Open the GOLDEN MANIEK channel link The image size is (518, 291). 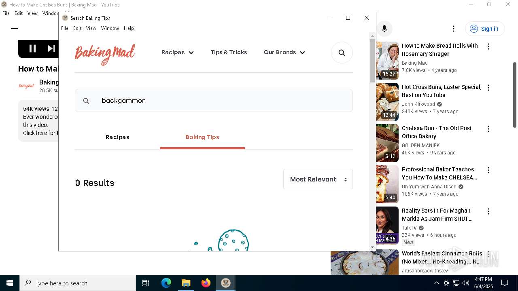(x=421, y=145)
